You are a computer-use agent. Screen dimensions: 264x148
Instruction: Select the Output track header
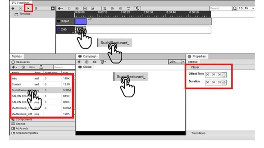(65, 21)
